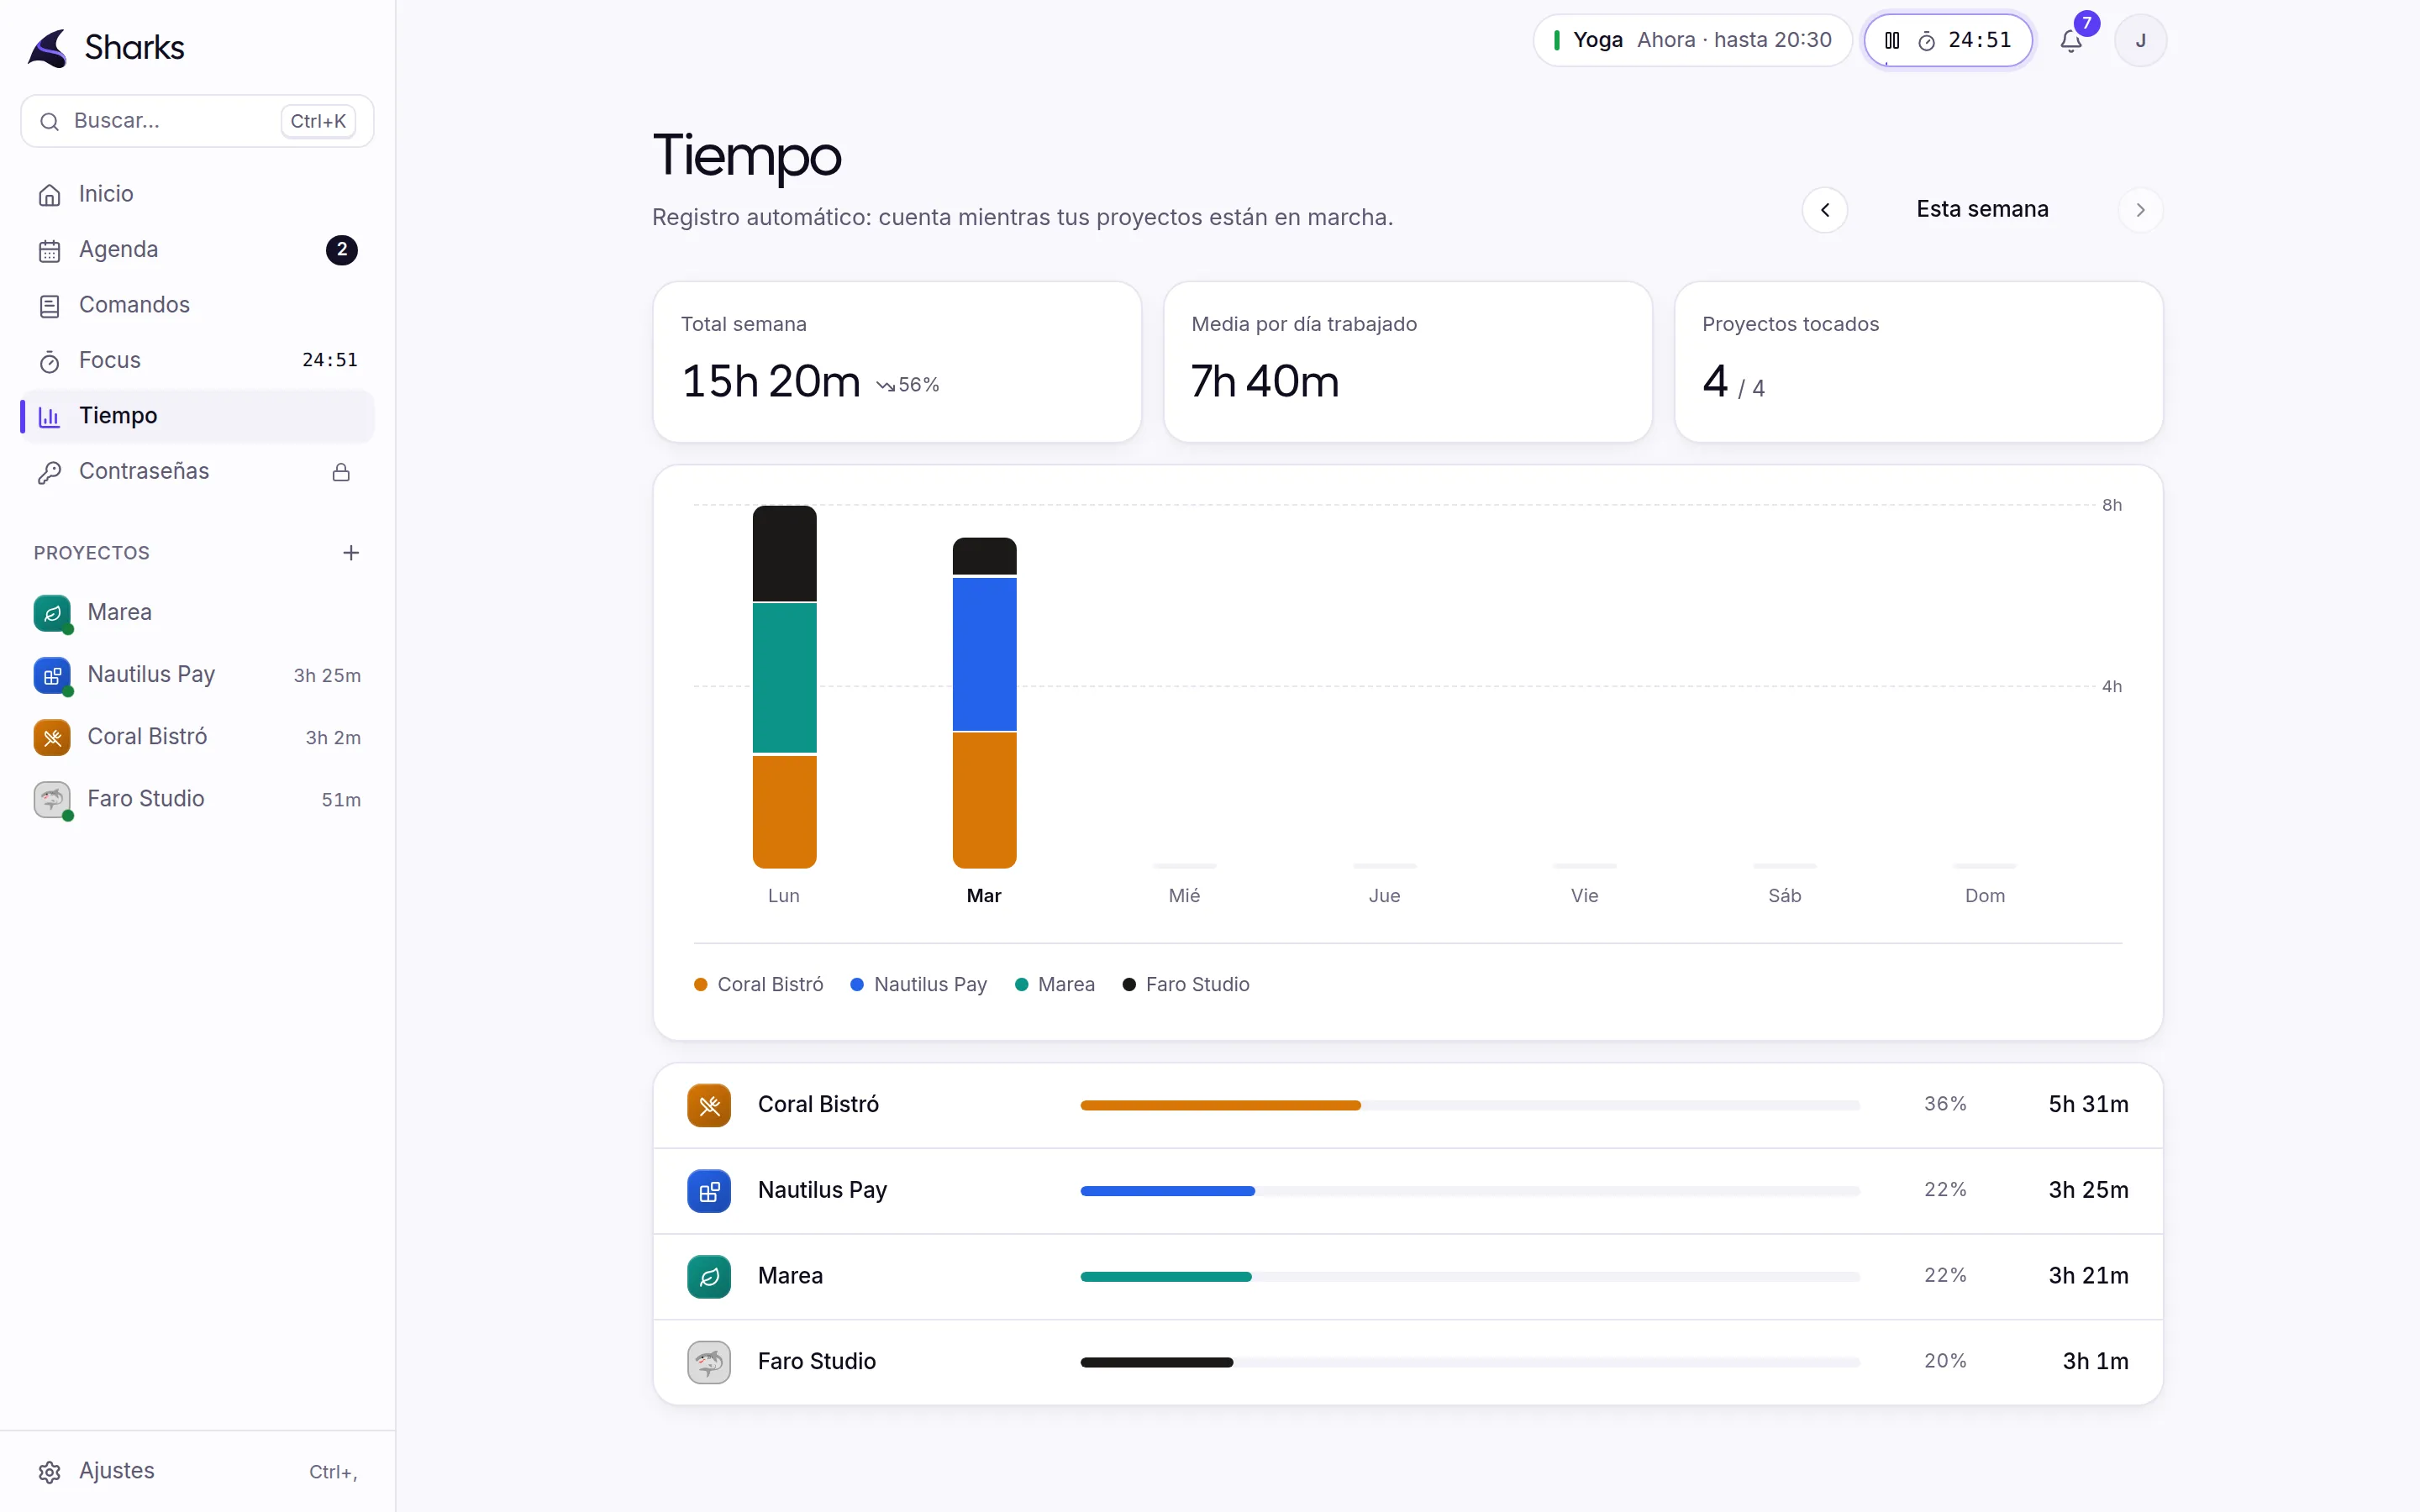Open Coral Bistró project in sidebar
Screen dimensions: 2420x1512
click(197, 737)
